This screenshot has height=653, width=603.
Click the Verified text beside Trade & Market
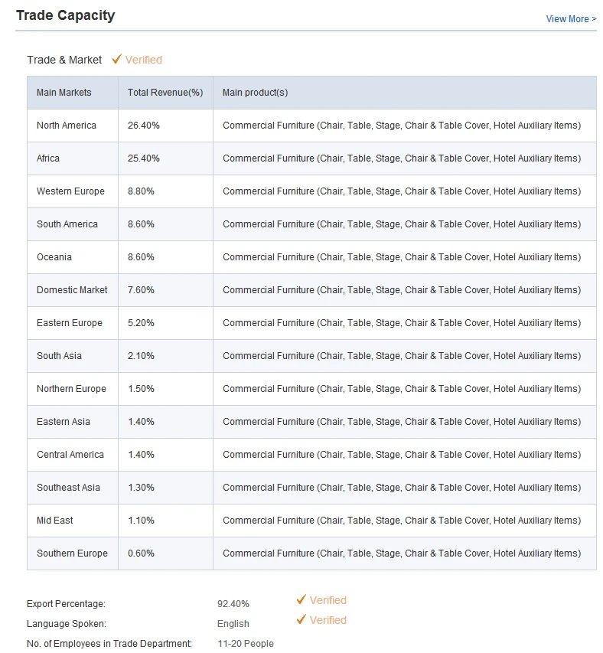144,60
